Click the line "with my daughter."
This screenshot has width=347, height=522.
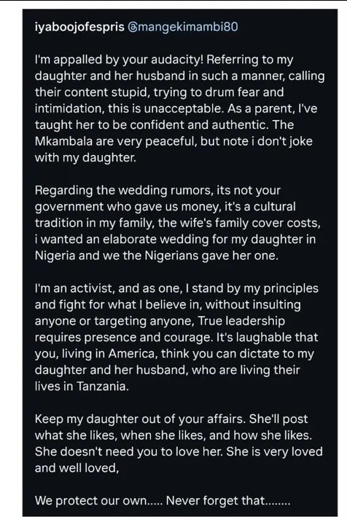click(85, 158)
